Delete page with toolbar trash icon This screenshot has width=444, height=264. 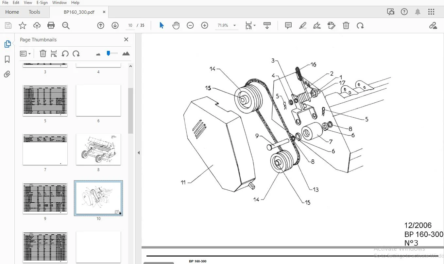(x=346, y=25)
